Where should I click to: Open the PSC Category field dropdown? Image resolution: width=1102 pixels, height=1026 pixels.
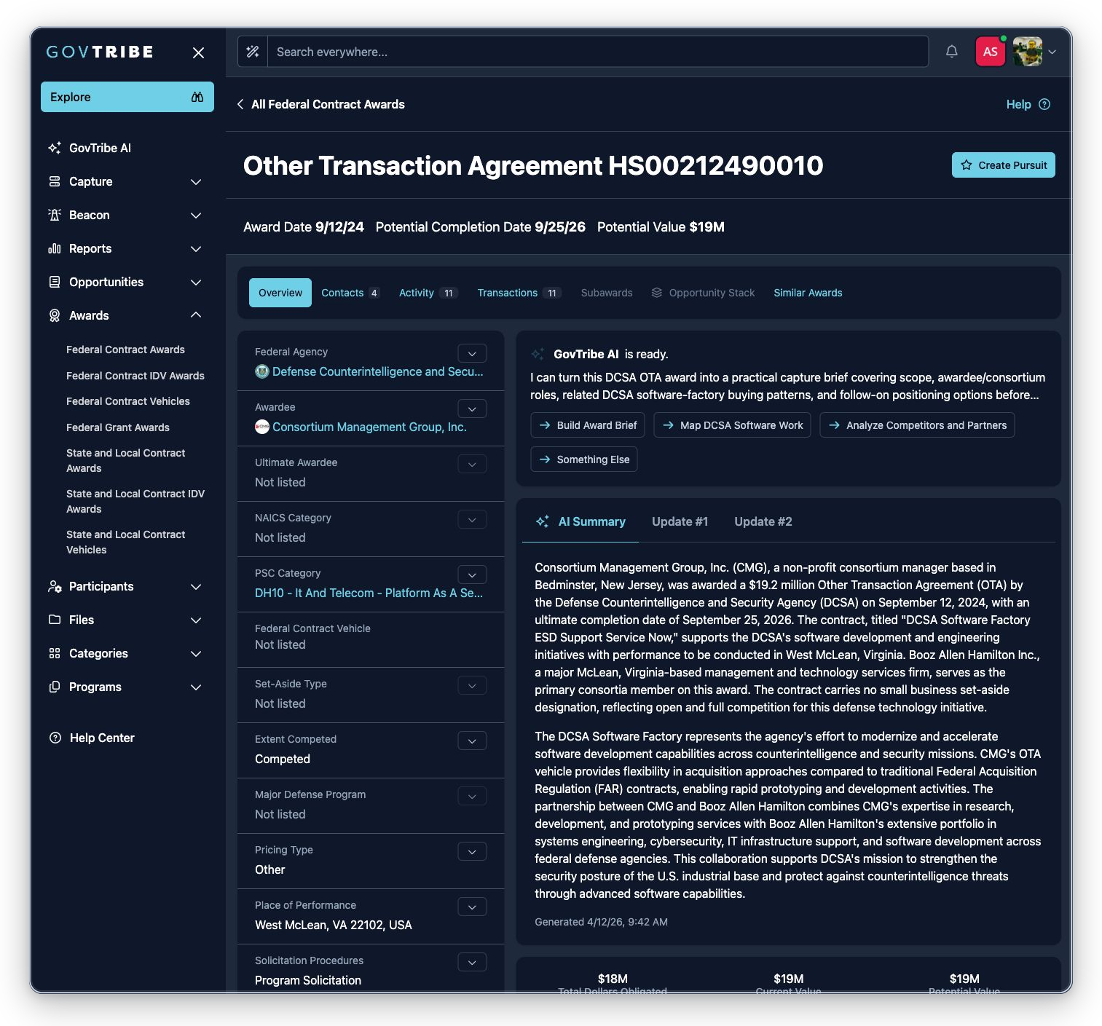click(472, 575)
